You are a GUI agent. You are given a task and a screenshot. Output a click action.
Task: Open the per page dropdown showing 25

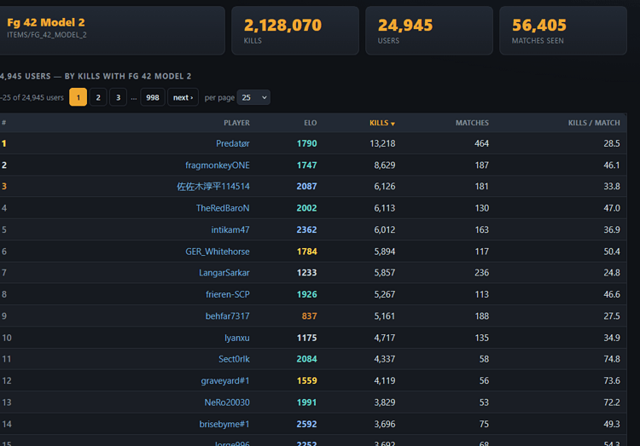pyautogui.click(x=253, y=97)
